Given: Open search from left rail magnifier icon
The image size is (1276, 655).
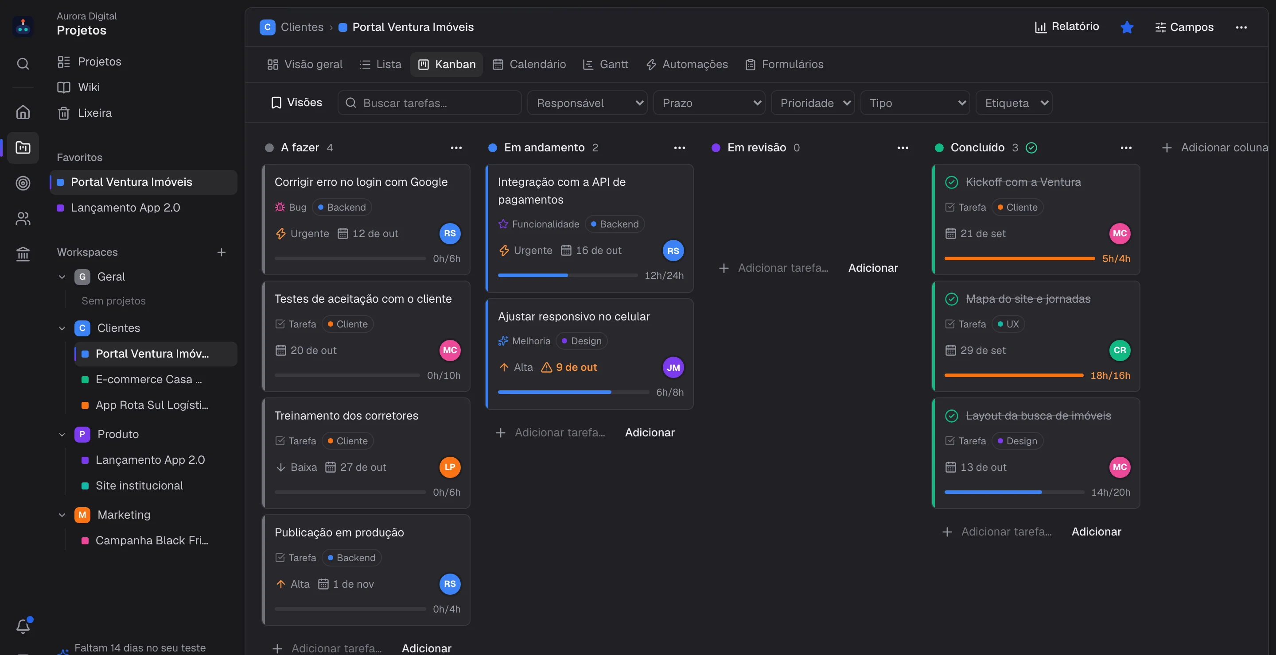Looking at the screenshot, I should pos(23,63).
